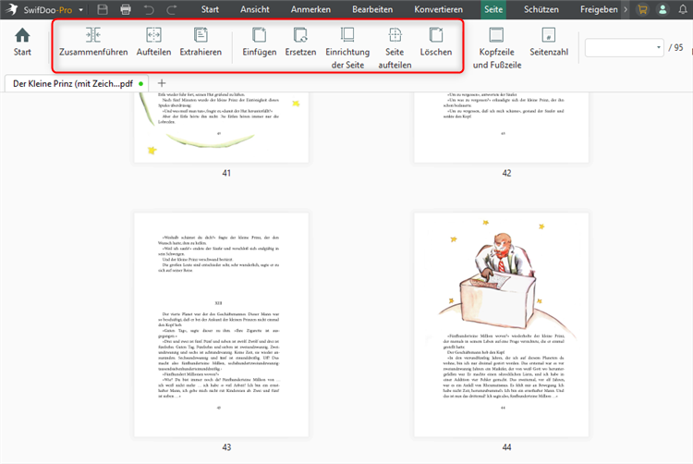The width and height of the screenshot is (693, 464).
Task: Click the Start home icon in ribbon
Action: (x=22, y=43)
